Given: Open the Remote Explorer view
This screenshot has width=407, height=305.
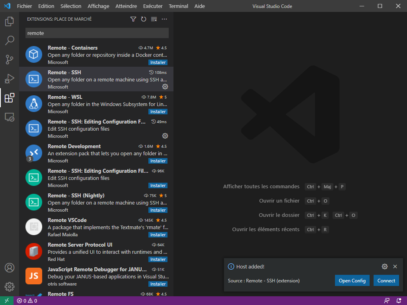Looking at the screenshot, I should pos(10,117).
